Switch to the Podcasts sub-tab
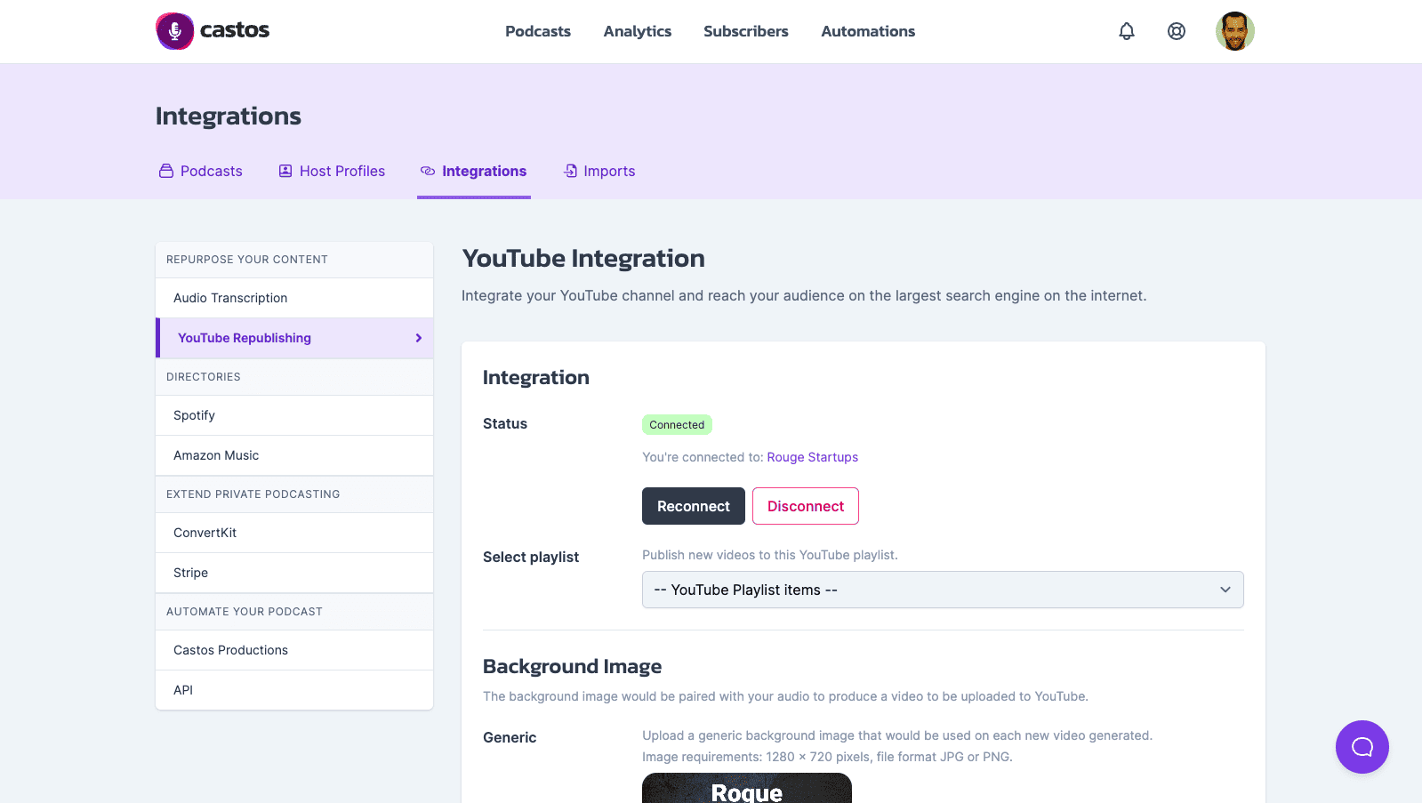The height and width of the screenshot is (803, 1422). tap(201, 171)
